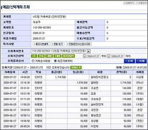Screen dimensions: 148x130
Task: Click the 입금(원) column header
Action: [x=78, y=72]
